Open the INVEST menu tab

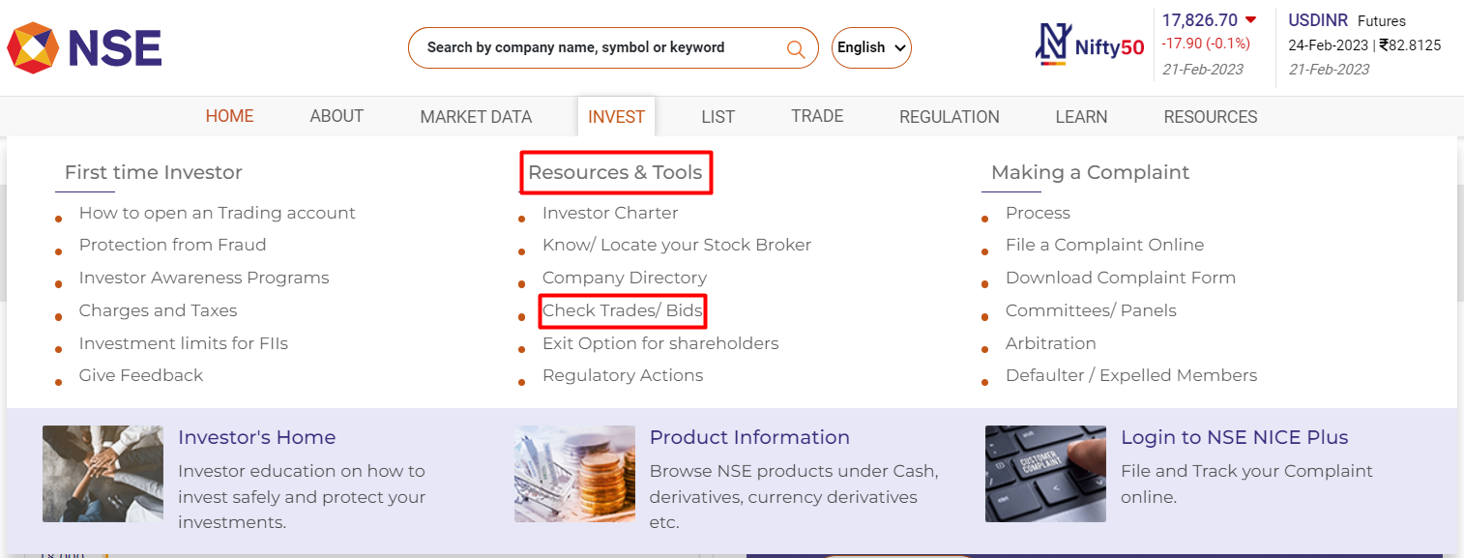(x=616, y=117)
